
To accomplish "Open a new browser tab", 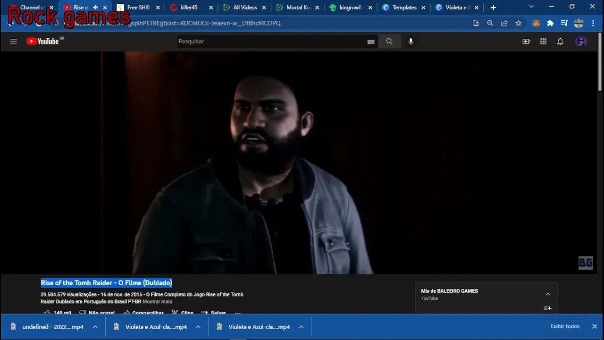I will (493, 8).
